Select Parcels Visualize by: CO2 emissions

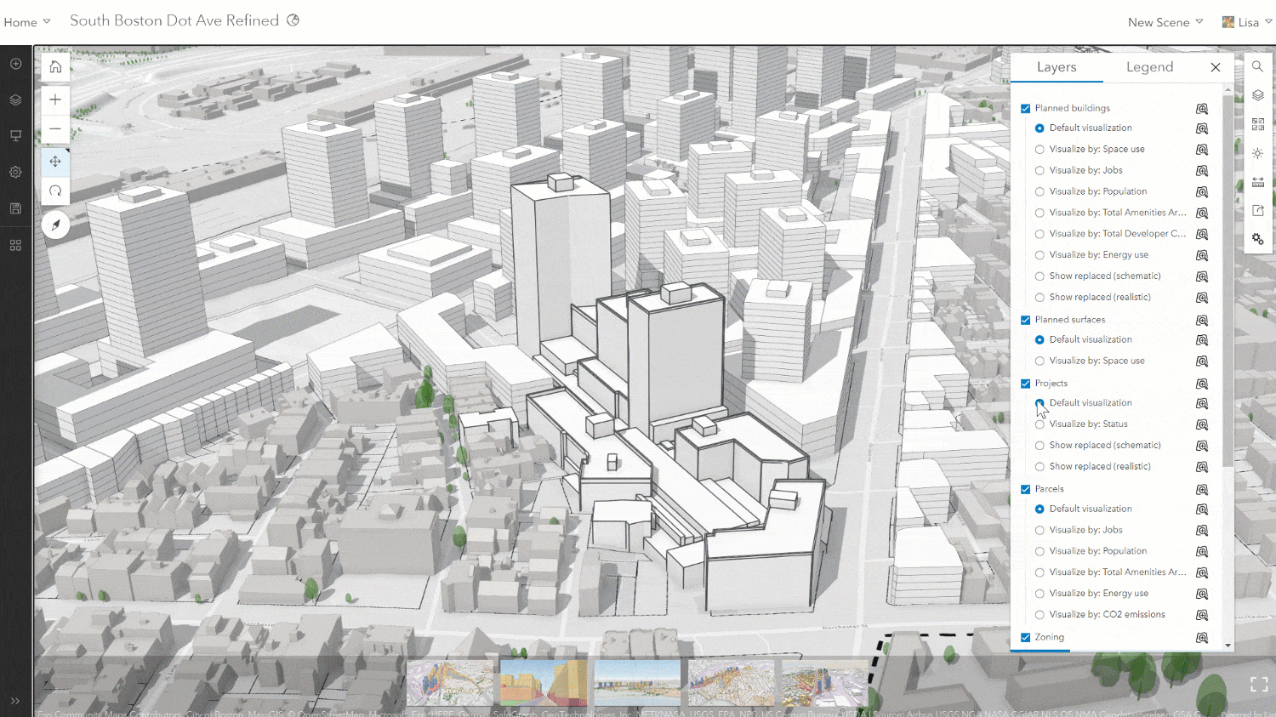pos(1040,615)
